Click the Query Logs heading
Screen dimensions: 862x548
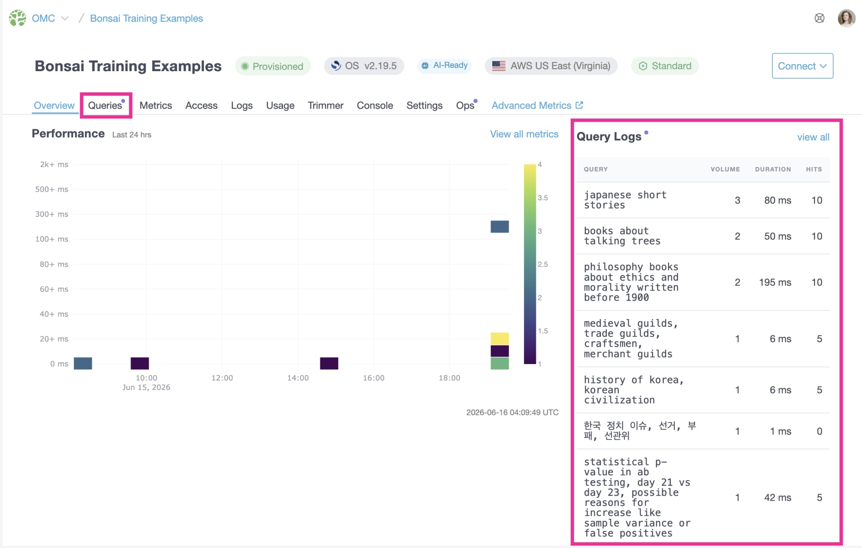click(x=609, y=137)
